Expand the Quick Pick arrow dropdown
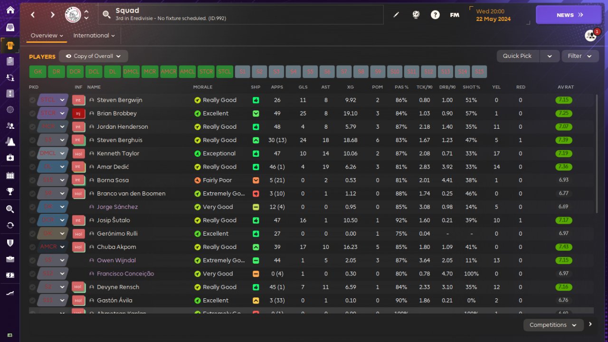The width and height of the screenshot is (608, 342). tap(550, 56)
